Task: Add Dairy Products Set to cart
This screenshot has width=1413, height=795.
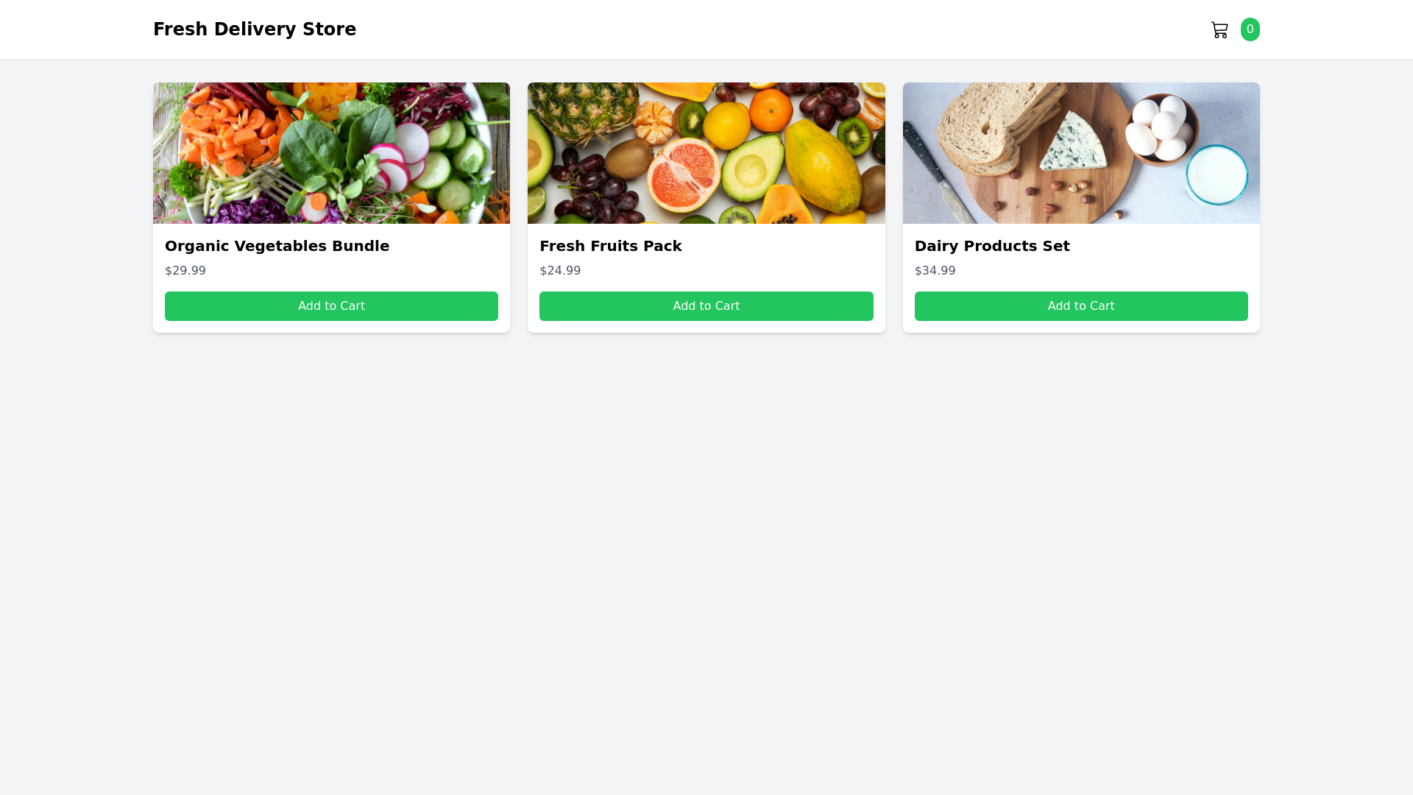Action: pyautogui.click(x=1080, y=306)
